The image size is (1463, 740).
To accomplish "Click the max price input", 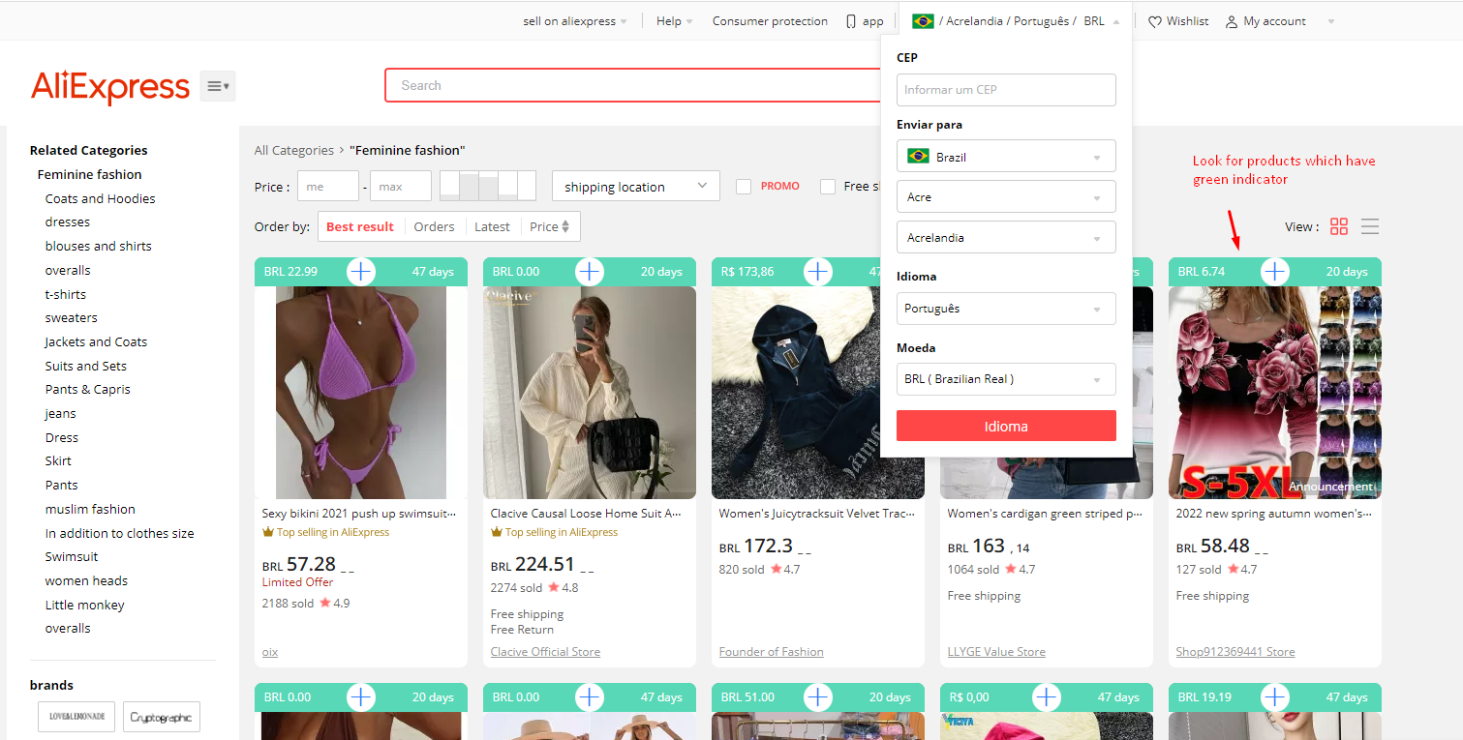I will click(401, 187).
